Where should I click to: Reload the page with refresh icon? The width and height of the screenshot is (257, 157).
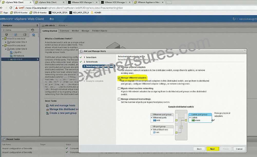point(11,8)
